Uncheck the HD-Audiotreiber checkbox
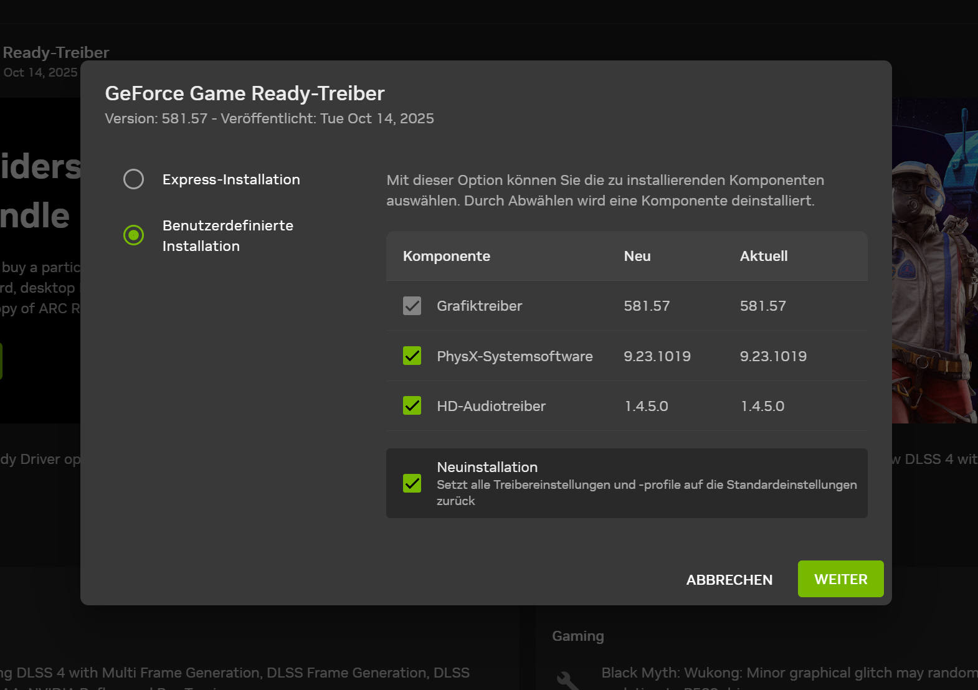Viewport: 978px width, 690px height. point(412,405)
